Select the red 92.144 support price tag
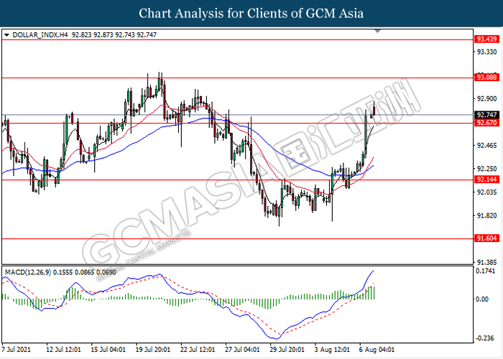This screenshot has height=359, width=503. [486, 179]
